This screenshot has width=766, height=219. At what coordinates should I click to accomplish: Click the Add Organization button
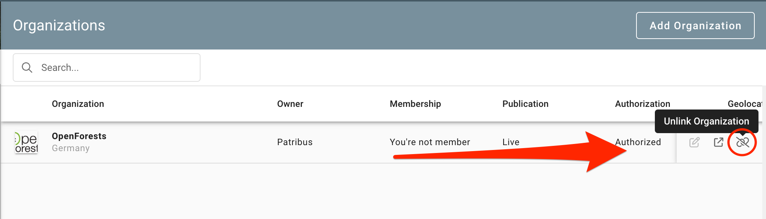pyautogui.click(x=695, y=25)
